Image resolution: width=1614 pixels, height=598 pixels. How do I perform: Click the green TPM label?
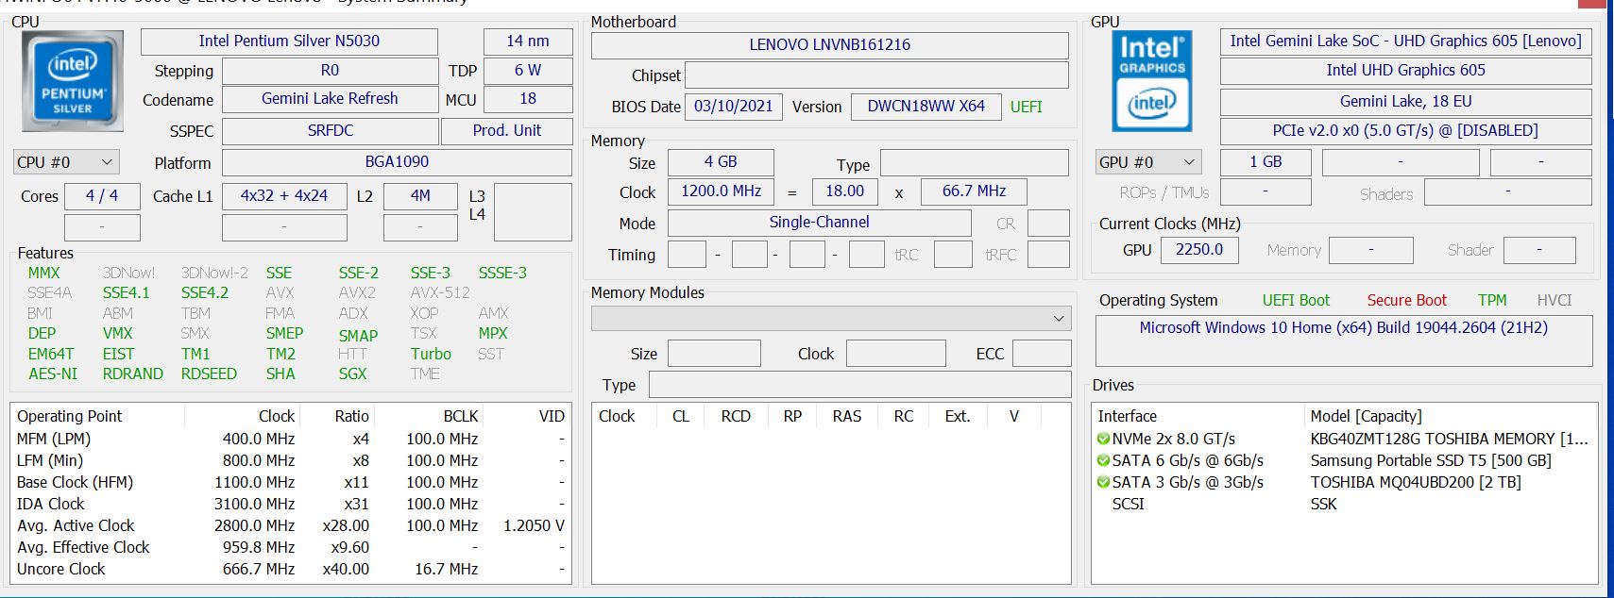pyautogui.click(x=1492, y=301)
